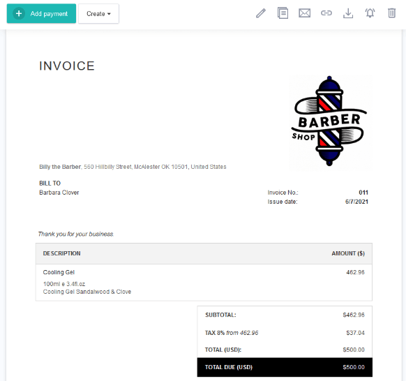Get the invoice link via chain icon
The width and height of the screenshot is (406, 381).
click(326, 13)
